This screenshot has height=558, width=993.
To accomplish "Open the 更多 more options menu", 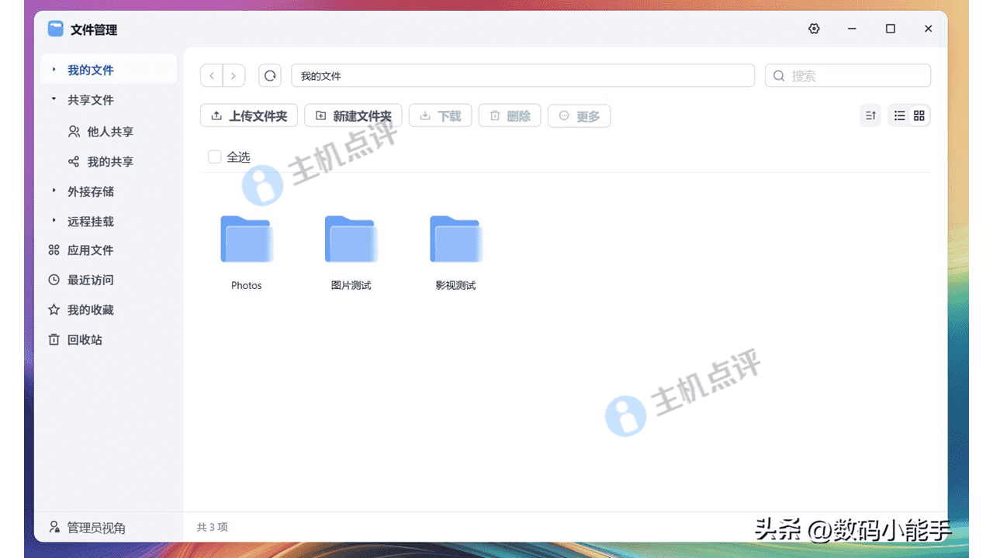I will 579,115.
